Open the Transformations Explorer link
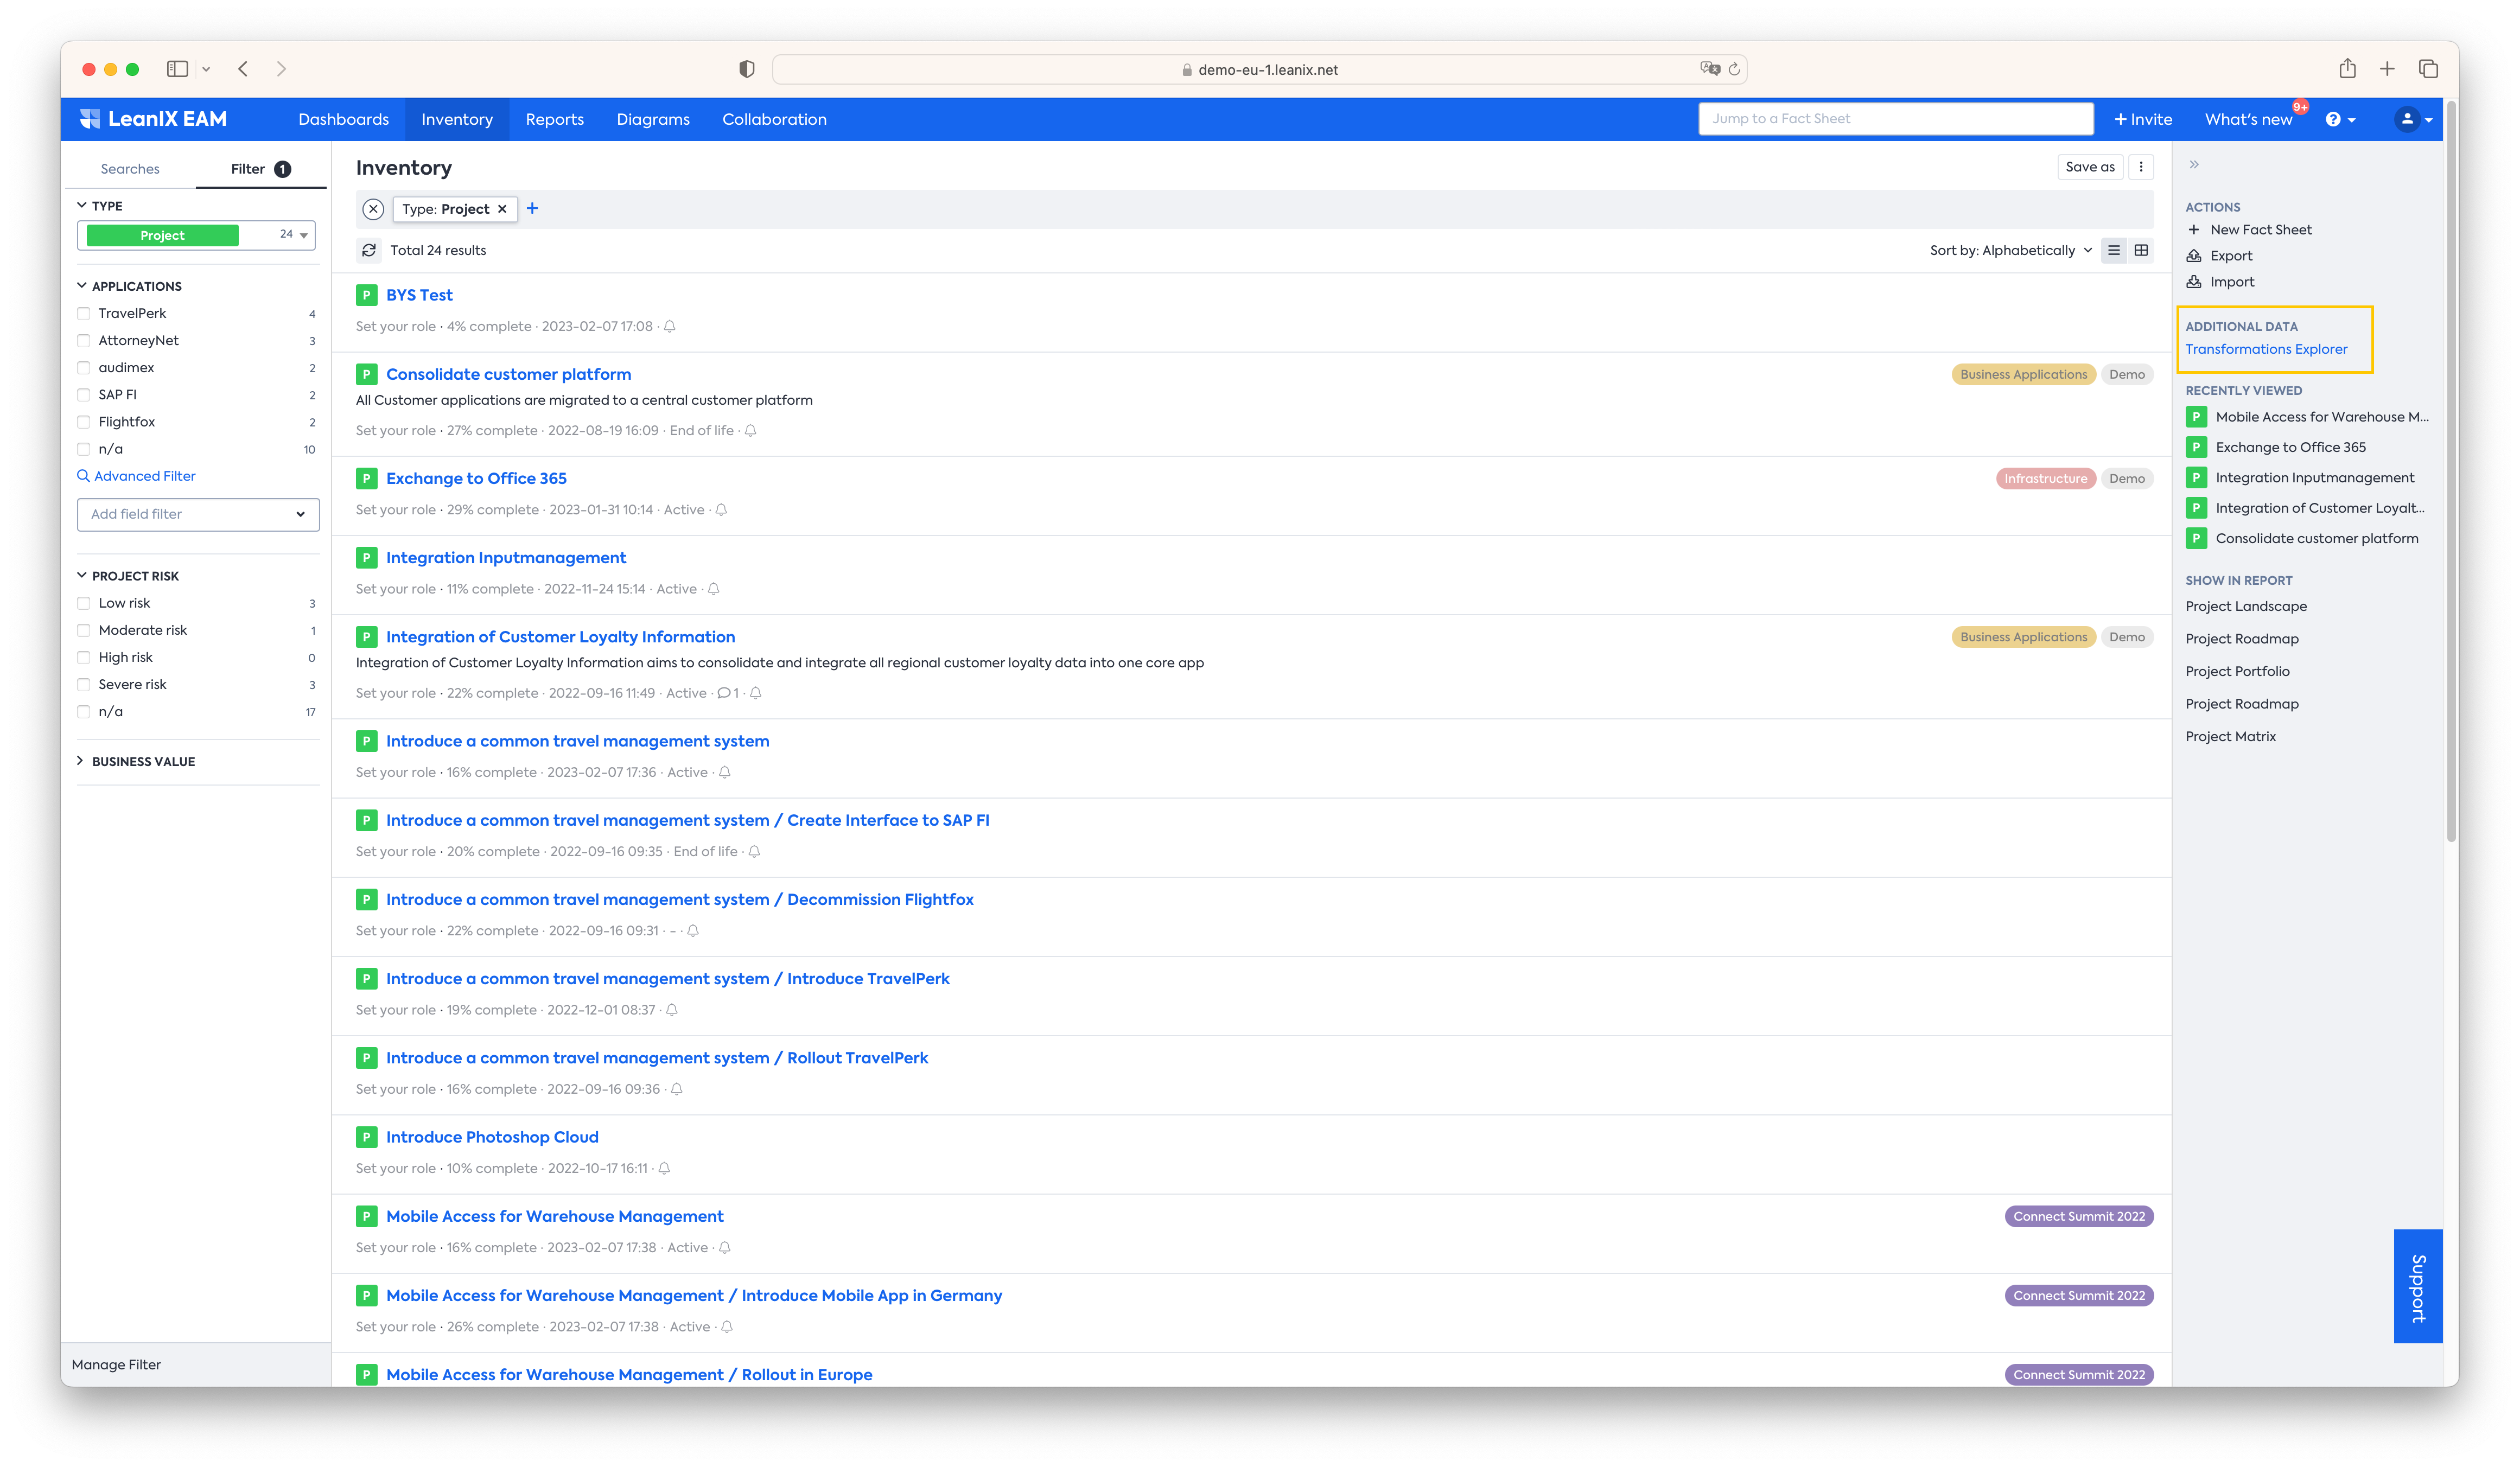This screenshot has width=2520, height=1467. [x=2266, y=349]
